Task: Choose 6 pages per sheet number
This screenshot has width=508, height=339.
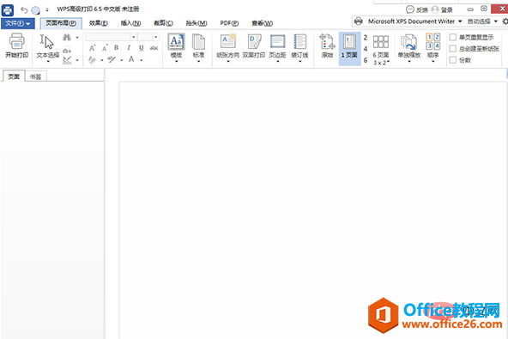Action: click(x=366, y=60)
